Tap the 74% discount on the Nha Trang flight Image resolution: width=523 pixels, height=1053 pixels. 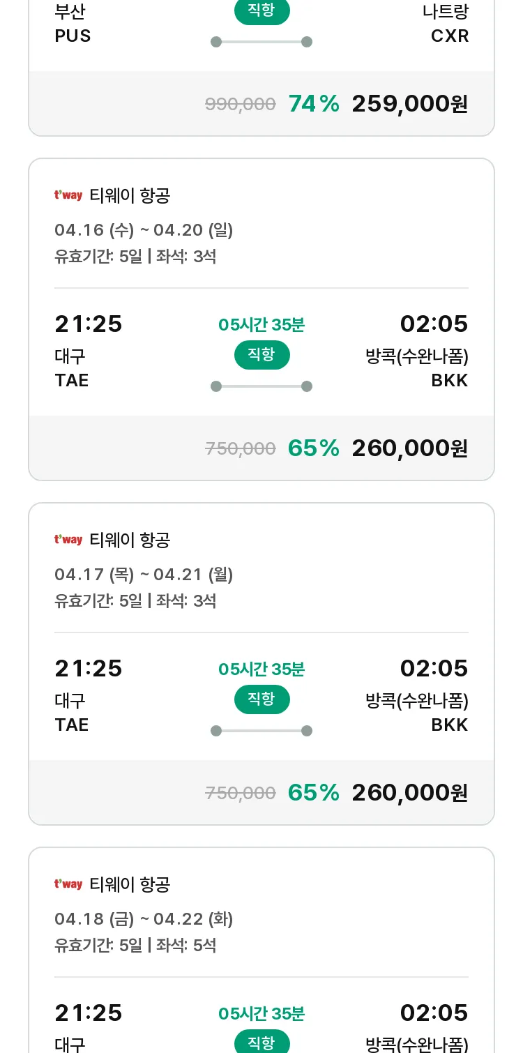pos(314,104)
